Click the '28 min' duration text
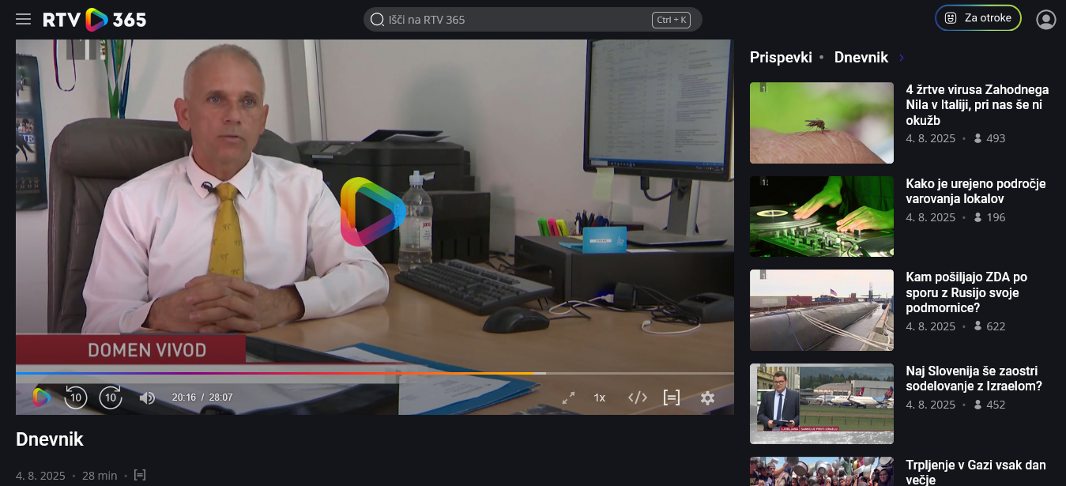Screen dimensions: 1066x486 100,476
